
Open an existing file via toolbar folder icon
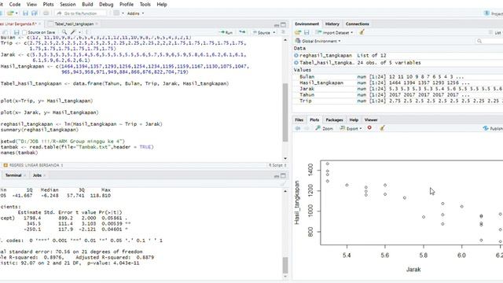[10, 13]
